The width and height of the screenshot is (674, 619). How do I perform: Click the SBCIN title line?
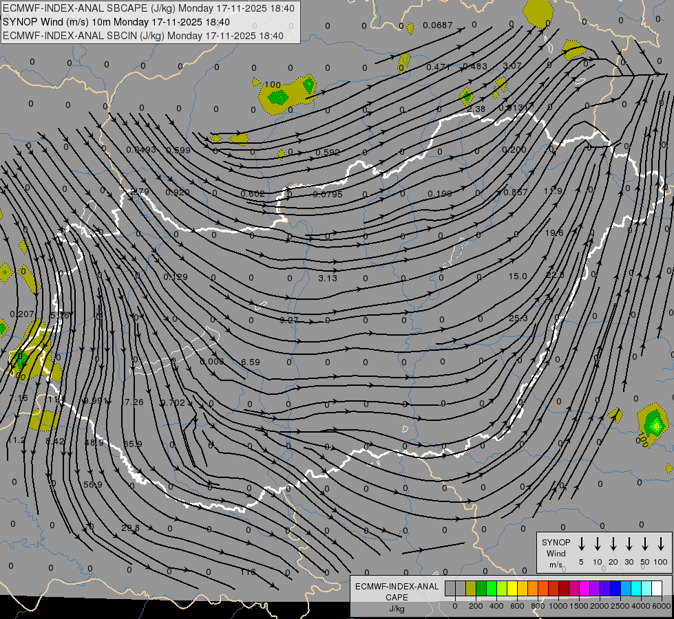pos(143,36)
